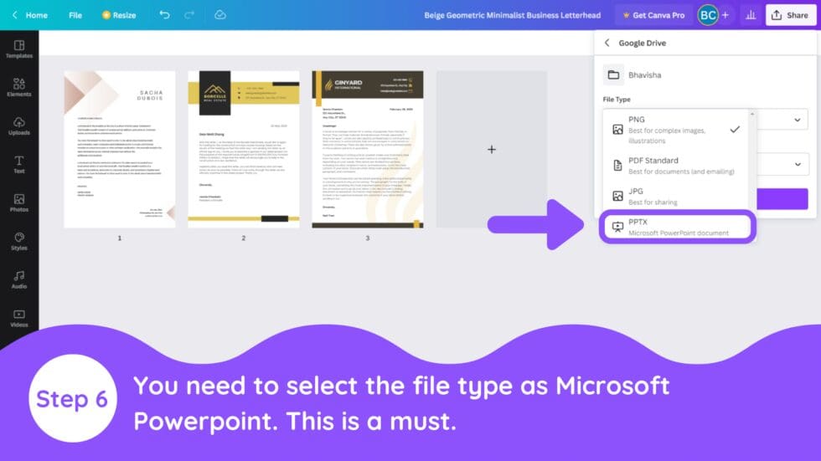Image resolution: width=821 pixels, height=461 pixels.
Task: Select page 3 Ginyard letterhead thumbnail
Action: tap(368, 150)
